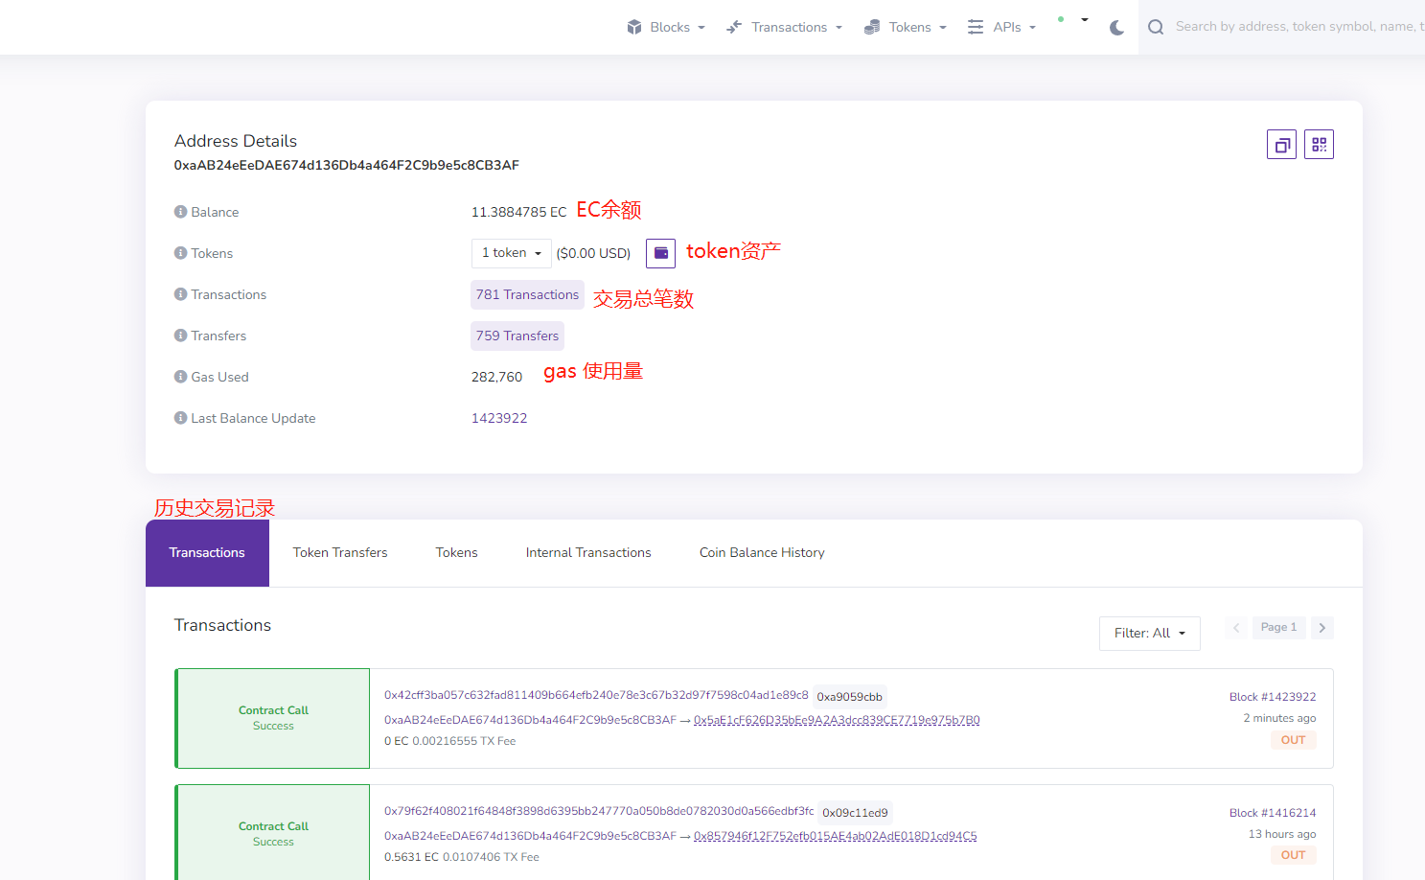Go to the next page arrow
The image size is (1425, 880).
[1322, 628]
